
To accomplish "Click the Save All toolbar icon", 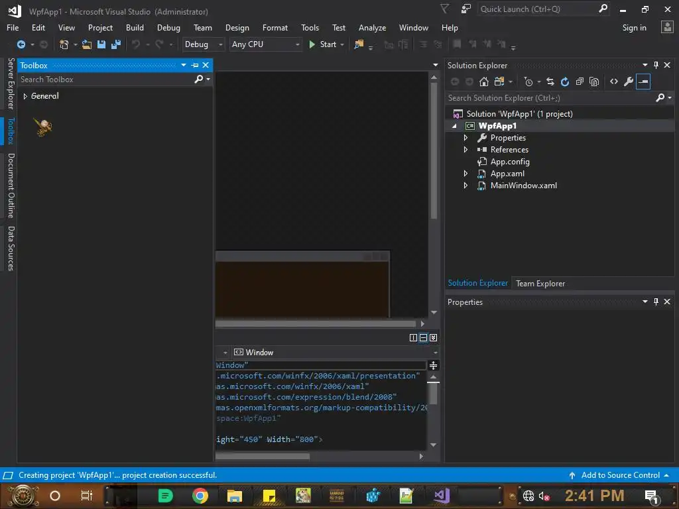I will [x=116, y=44].
